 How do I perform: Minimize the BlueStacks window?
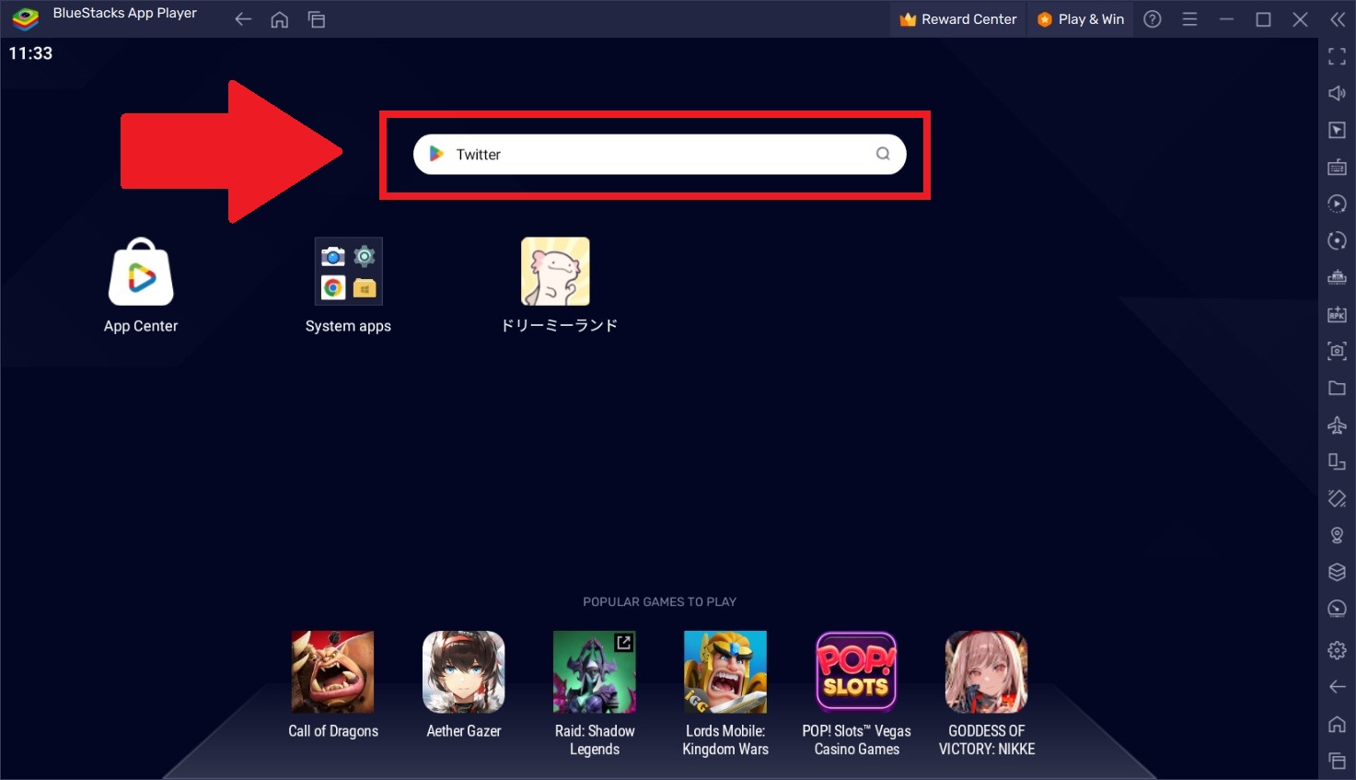[x=1226, y=19]
